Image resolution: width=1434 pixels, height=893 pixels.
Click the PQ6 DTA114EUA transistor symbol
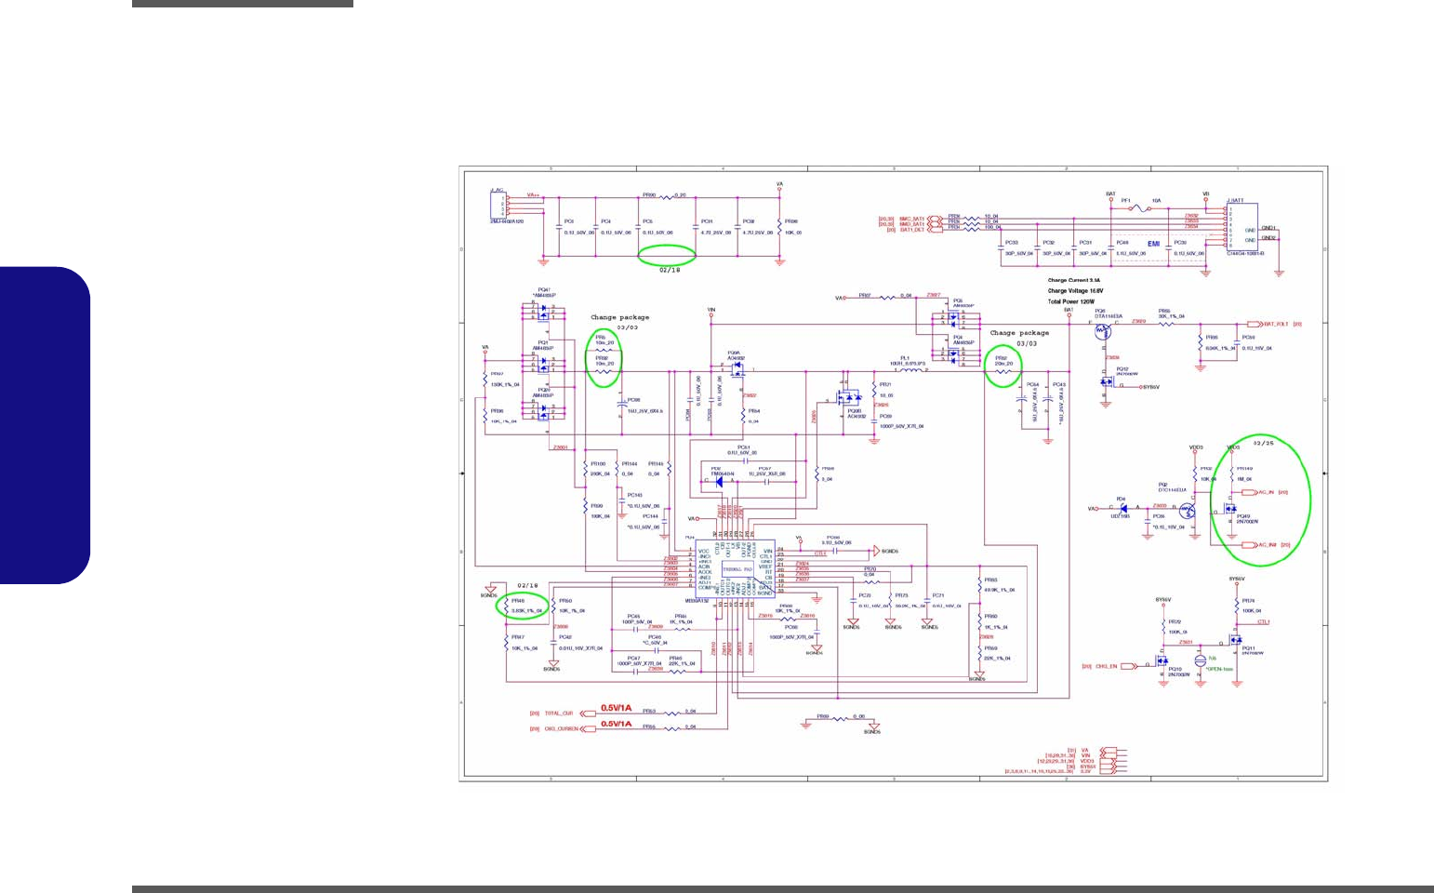click(1103, 330)
